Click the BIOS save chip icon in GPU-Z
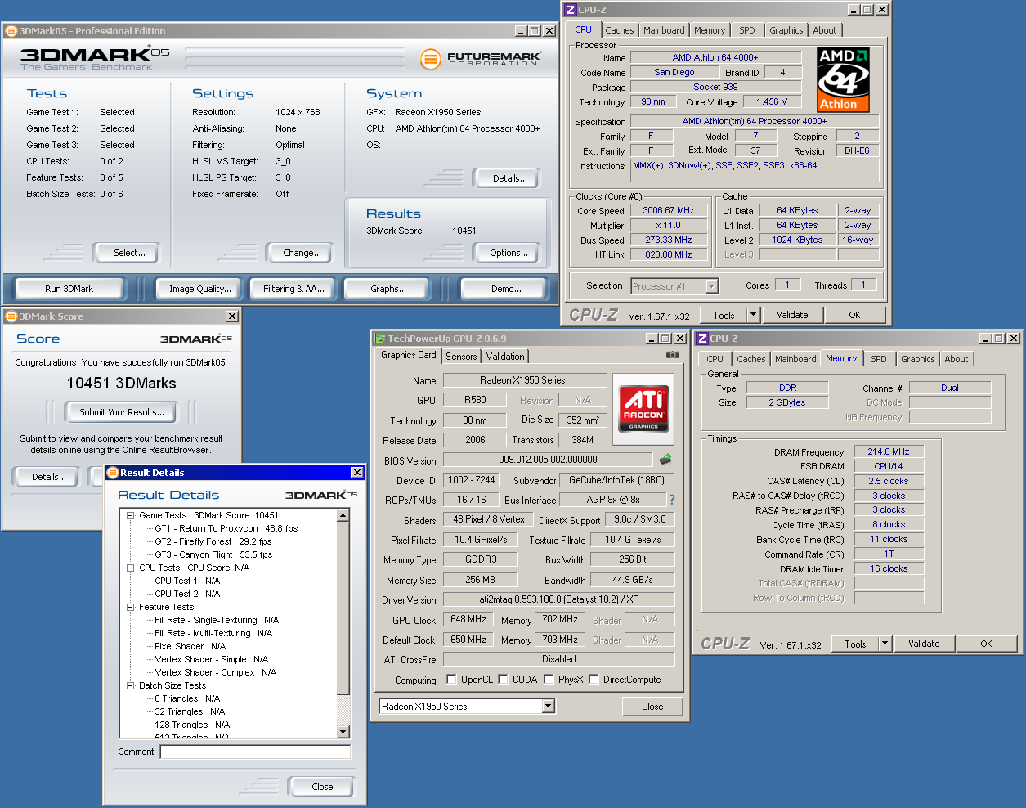This screenshot has height=808, width=1026. [x=665, y=460]
